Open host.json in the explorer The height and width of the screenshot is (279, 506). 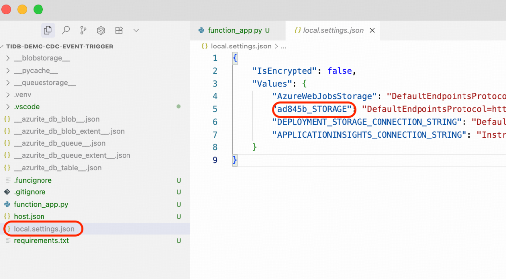click(x=29, y=216)
